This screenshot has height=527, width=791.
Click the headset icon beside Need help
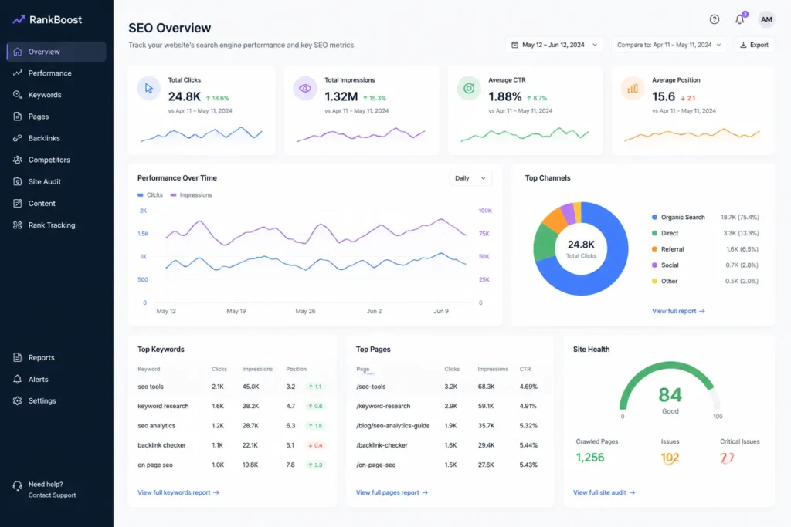pos(18,485)
